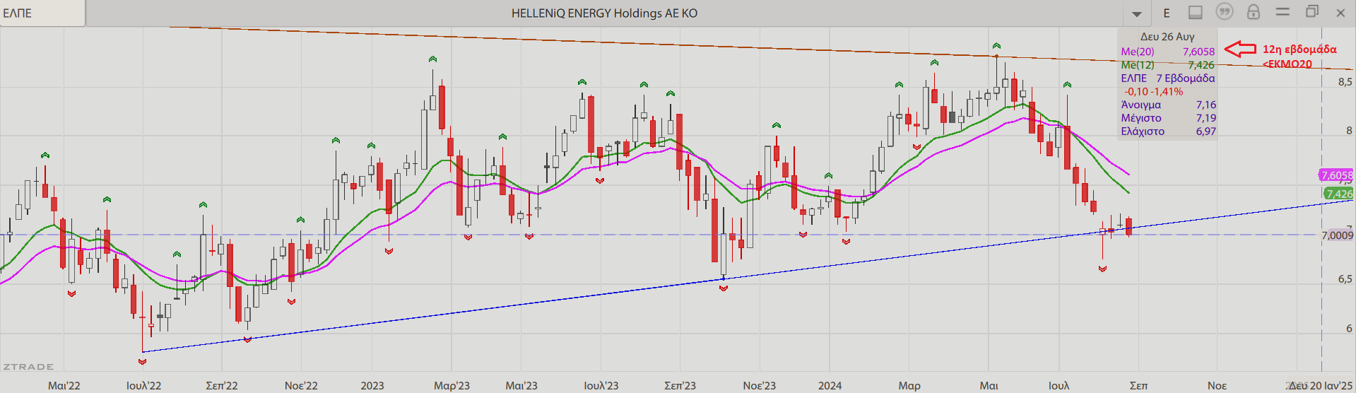The height and width of the screenshot is (393, 1356).
Task: Click the 'Δευ 26 Αυγ' date header in info box
Action: pos(1167,37)
